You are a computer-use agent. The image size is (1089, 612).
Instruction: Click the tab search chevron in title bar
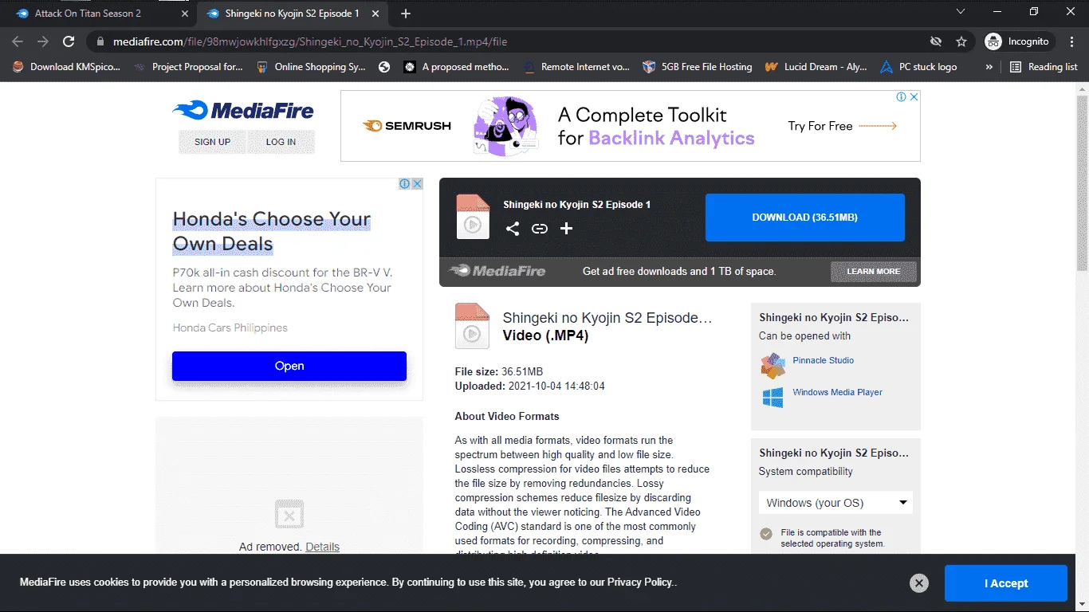click(961, 12)
